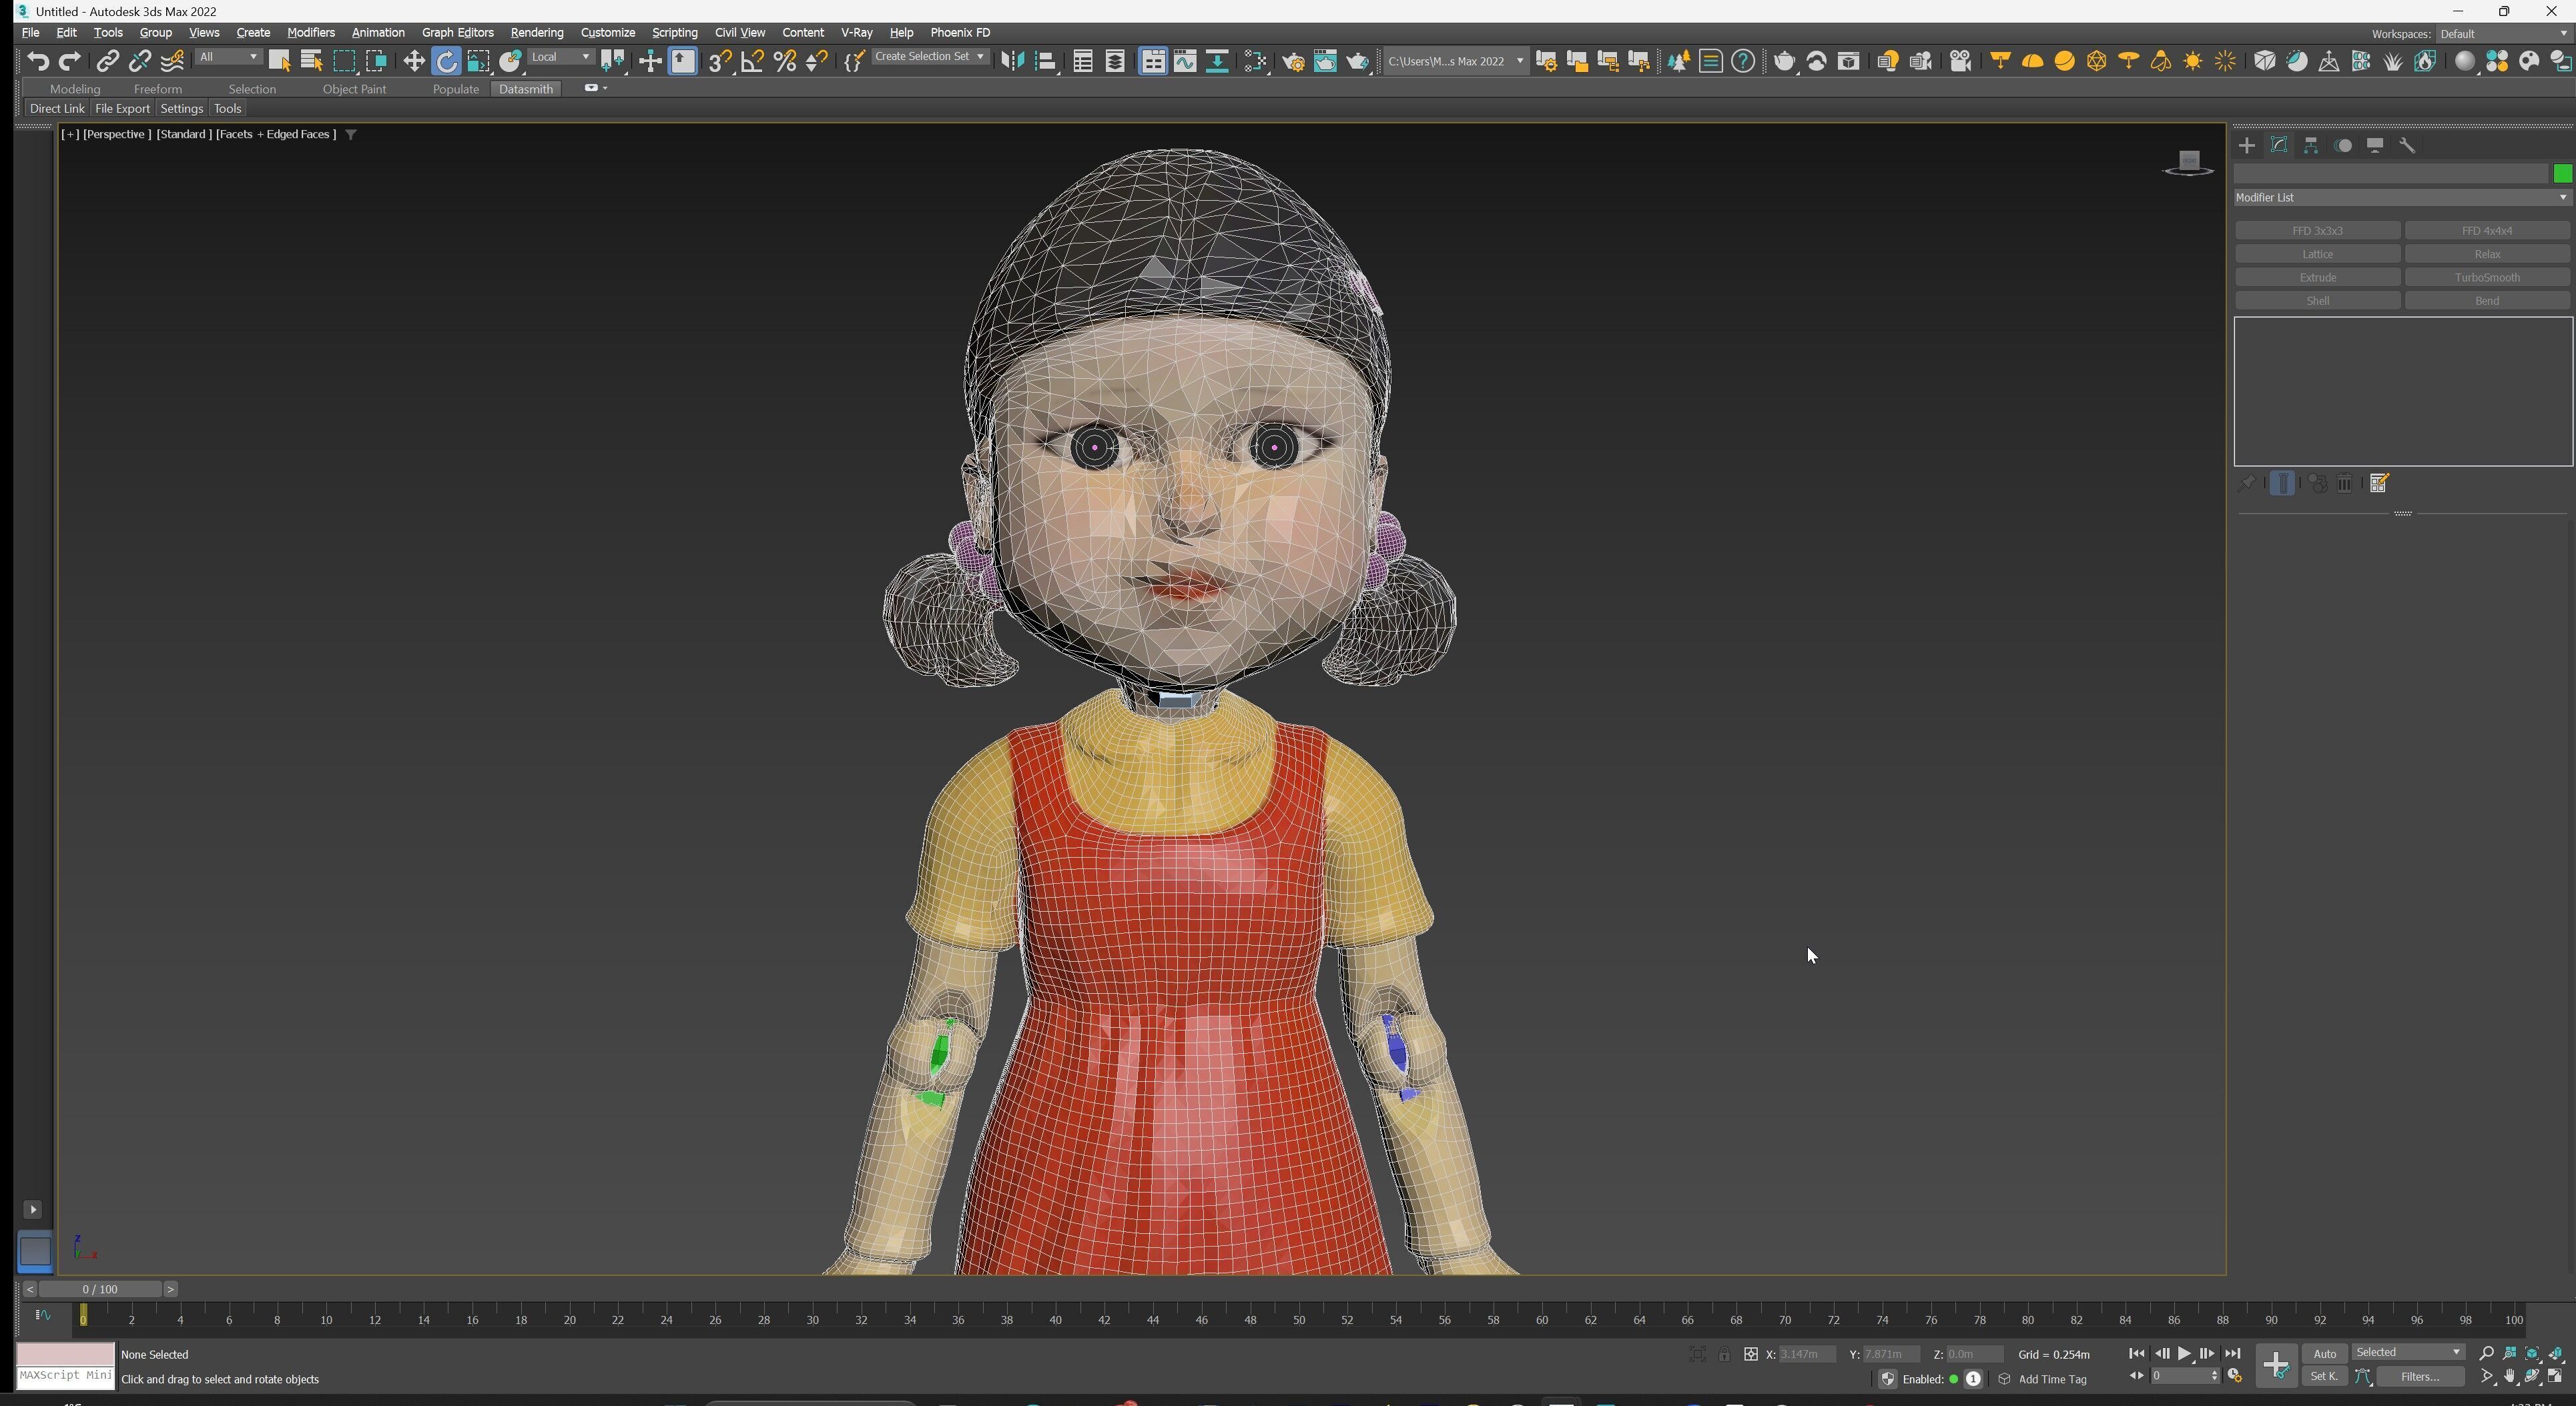Click the Hierarchy tab in command panel
This screenshot has height=1406, width=2576.
coord(2311,146)
